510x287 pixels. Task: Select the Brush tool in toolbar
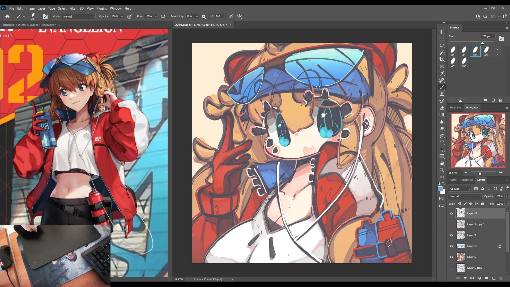442,87
